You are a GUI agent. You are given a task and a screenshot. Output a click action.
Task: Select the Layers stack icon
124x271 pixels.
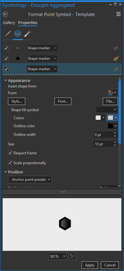click(18, 34)
